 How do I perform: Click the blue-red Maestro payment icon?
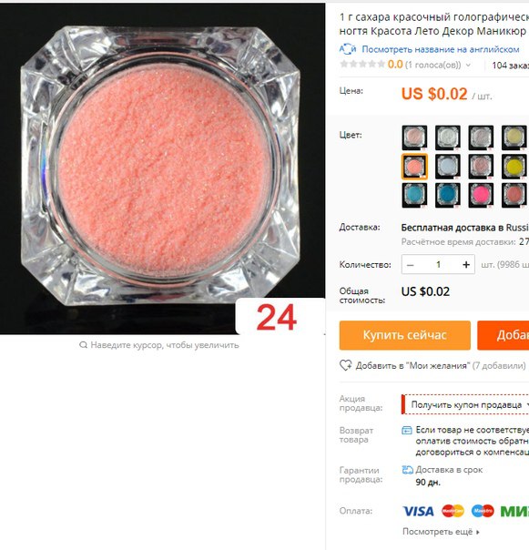click(483, 511)
